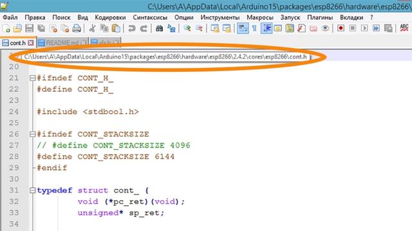Click 'void (*pc_ret)(void);' on line 32
Viewport: 412px width, 231px height.
point(131,201)
